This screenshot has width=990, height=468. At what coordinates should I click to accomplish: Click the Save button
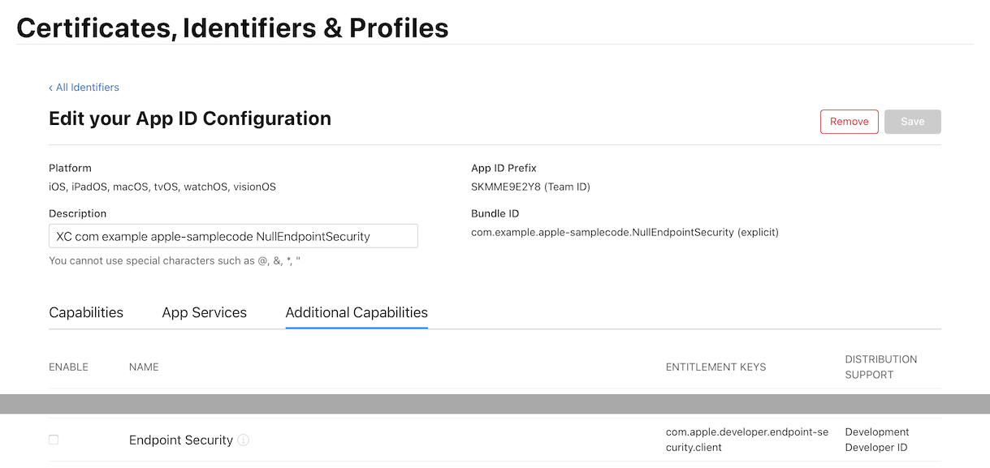click(912, 122)
